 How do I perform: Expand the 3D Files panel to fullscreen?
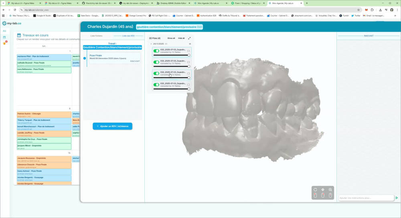tap(190, 38)
